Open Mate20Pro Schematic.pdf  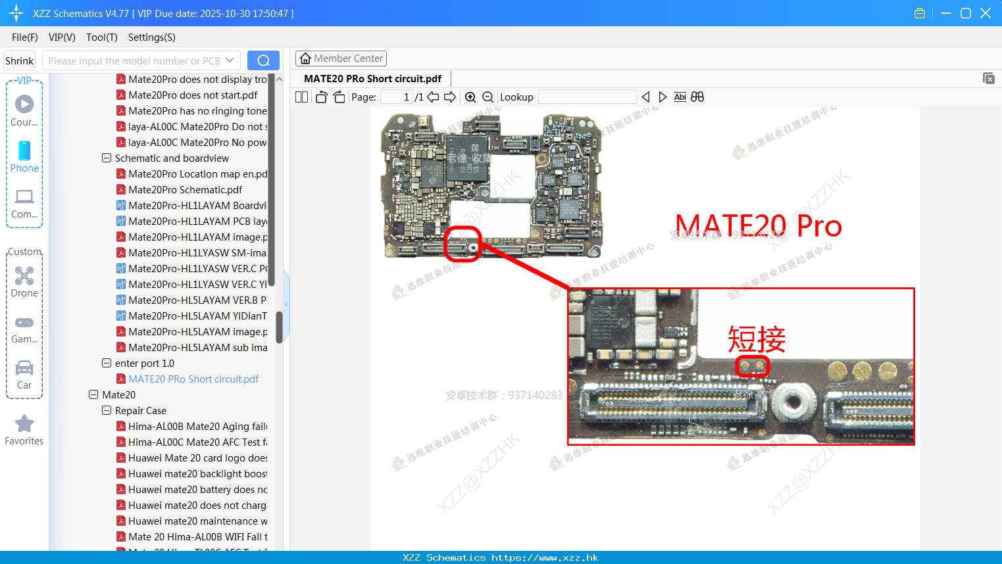pos(185,190)
